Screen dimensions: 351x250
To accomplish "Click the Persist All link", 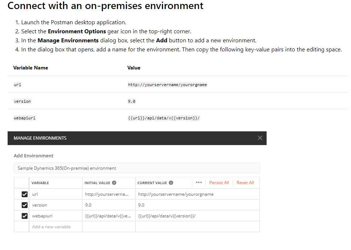I will tap(219, 183).
